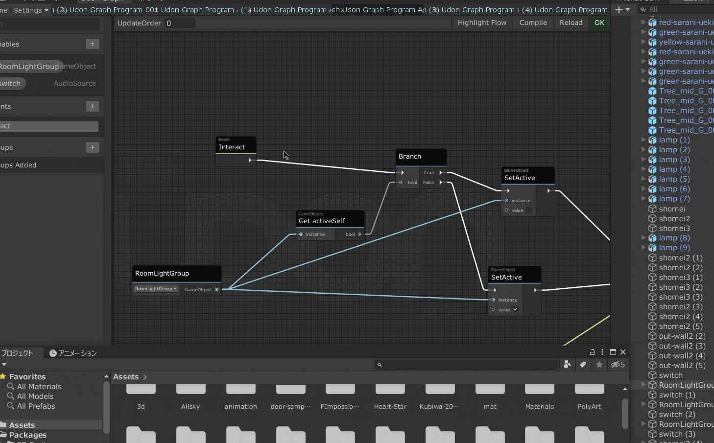Click the Search by Label tag icon
Image resolution: width=714 pixels, height=443 pixels.
click(583, 365)
